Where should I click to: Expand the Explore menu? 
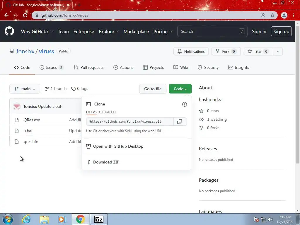[x=108, y=32]
